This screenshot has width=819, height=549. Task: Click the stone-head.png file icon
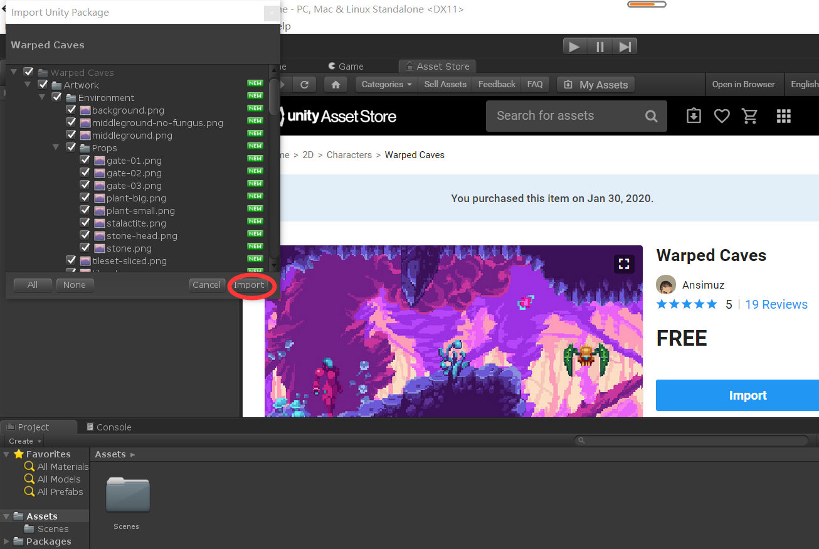(x=100, y=236)
